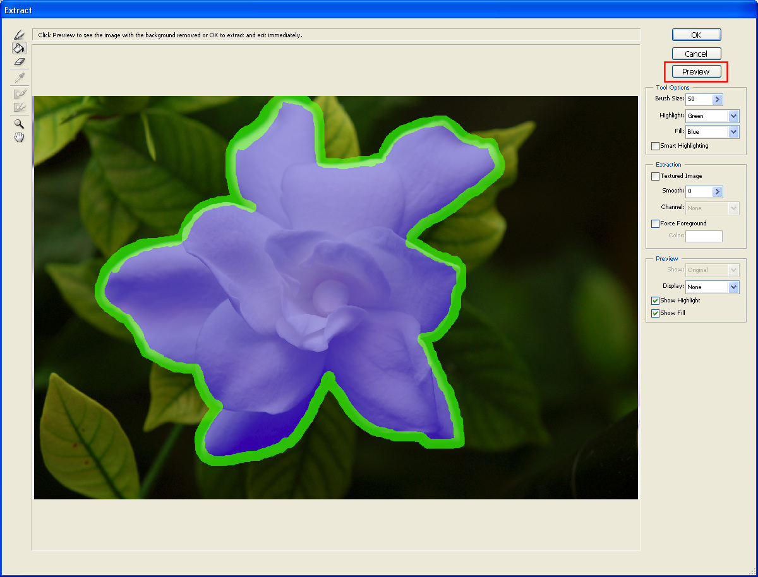This screenshot has height=577, width=758.
Task: Click the Preview button
Action: click(695, 71)
